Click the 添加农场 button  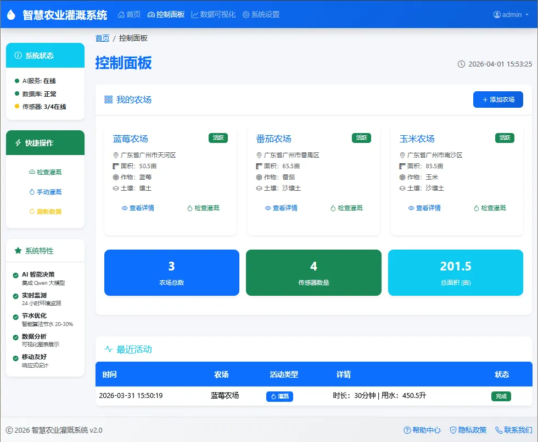pyautogui.click(x=498, y=100)
